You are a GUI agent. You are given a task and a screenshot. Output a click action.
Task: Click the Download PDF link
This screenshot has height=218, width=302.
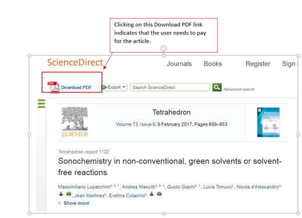tap(76, 88)
